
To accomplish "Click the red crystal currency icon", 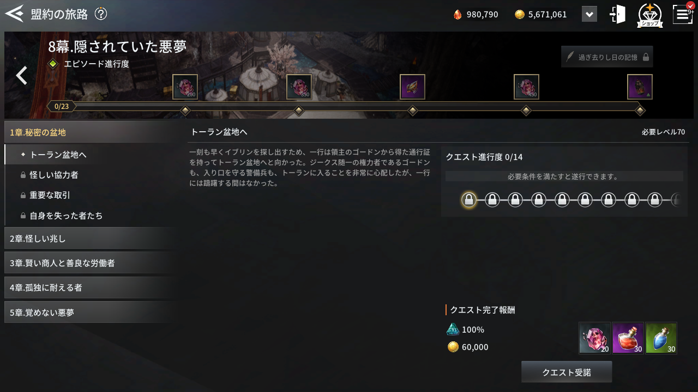I will 458,14.
